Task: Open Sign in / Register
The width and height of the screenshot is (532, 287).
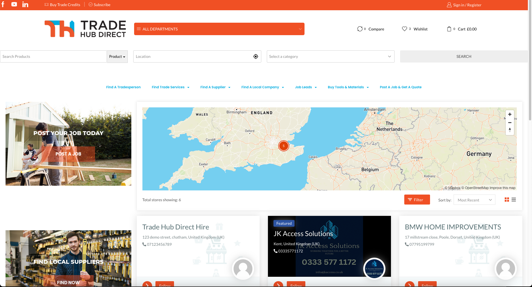Action: tap(464, 5)
